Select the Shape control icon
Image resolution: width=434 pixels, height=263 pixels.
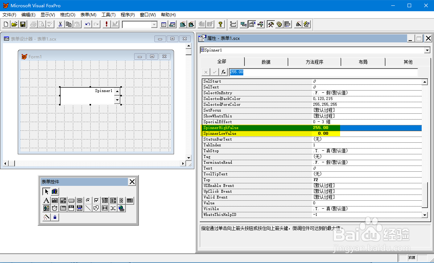click(96, 208)
